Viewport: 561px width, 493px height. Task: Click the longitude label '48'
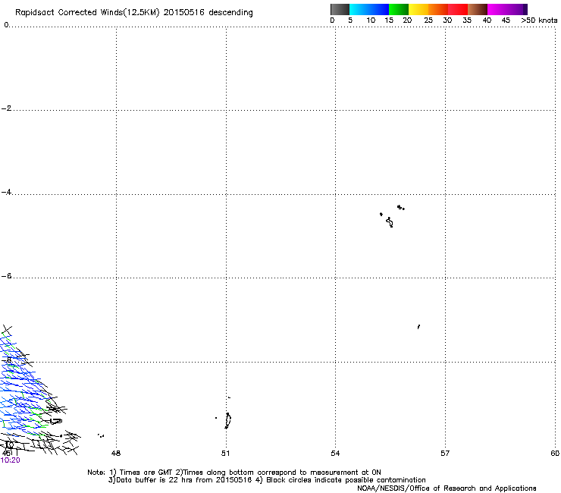tap(116, 454)
